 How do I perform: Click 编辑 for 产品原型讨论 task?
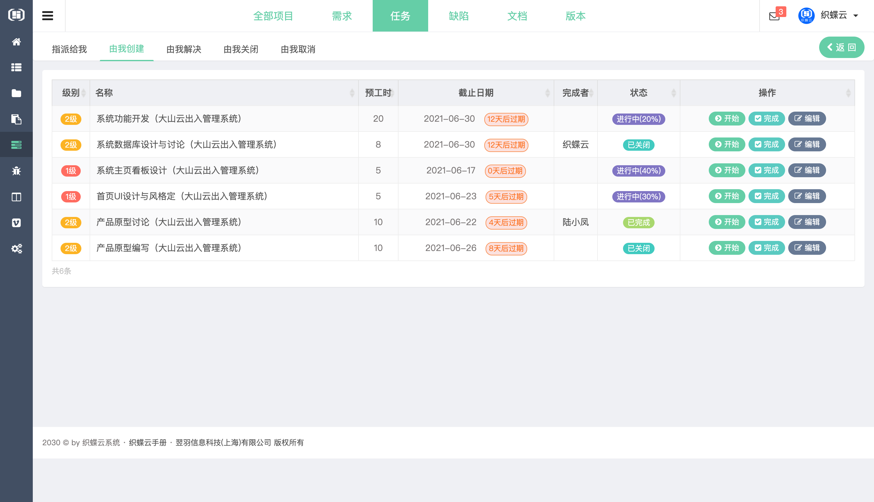807,222
